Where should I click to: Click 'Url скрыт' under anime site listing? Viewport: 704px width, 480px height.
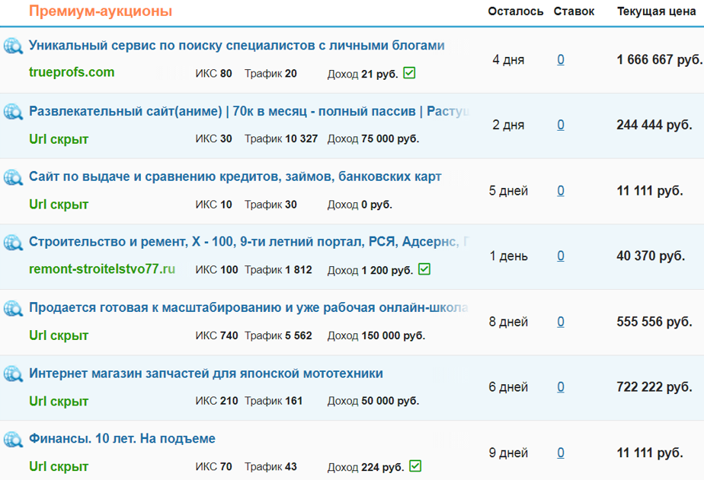coord(59,139)
